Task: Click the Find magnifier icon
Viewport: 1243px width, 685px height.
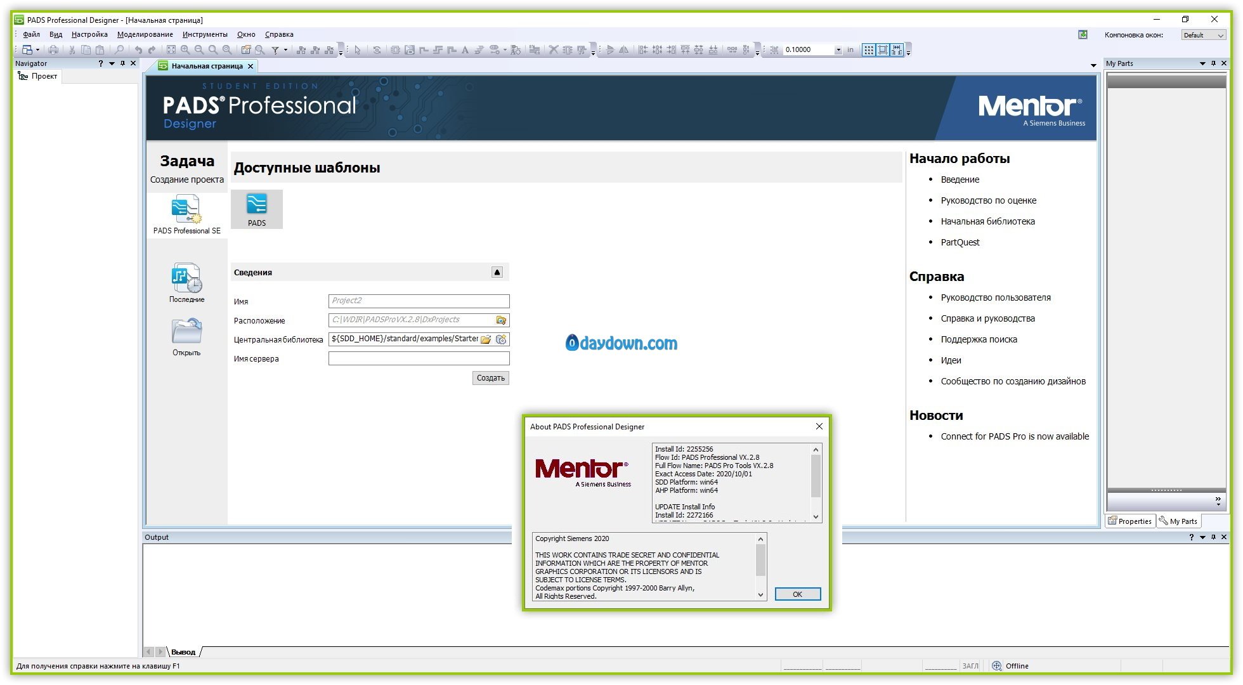Action: pyautogui.click(x=119, y=49)
